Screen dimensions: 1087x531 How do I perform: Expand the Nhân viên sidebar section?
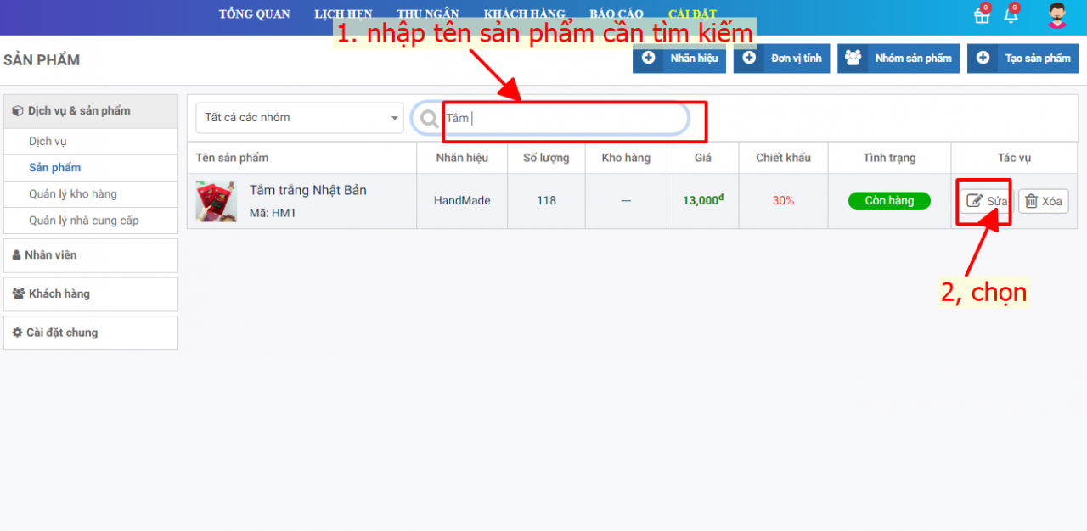click(91, 255)
